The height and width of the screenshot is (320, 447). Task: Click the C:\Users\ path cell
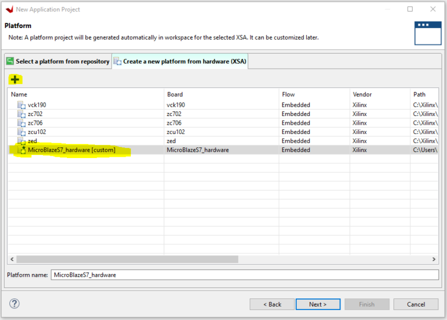click(425, 150)
